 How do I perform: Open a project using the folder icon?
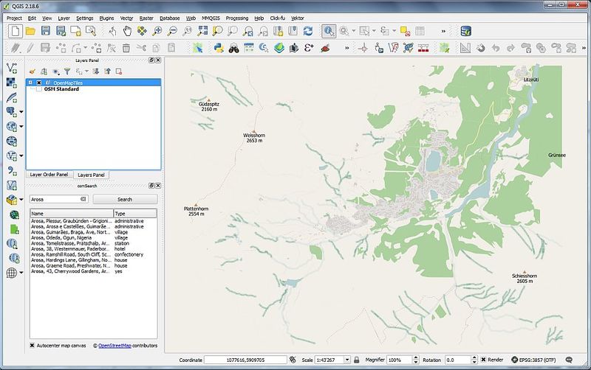click(x=30, y=31)
